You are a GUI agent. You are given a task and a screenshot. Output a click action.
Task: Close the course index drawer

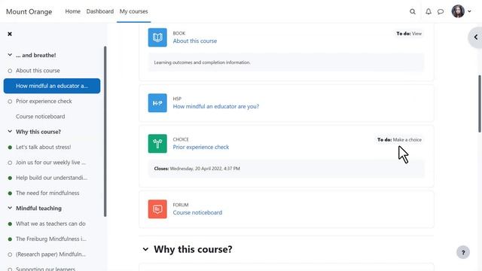(10, 34)
